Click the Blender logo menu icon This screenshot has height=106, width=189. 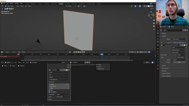[2, 4]
